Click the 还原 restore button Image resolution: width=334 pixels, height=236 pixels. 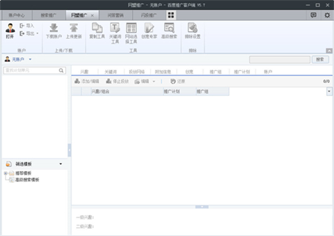[178, 81]
